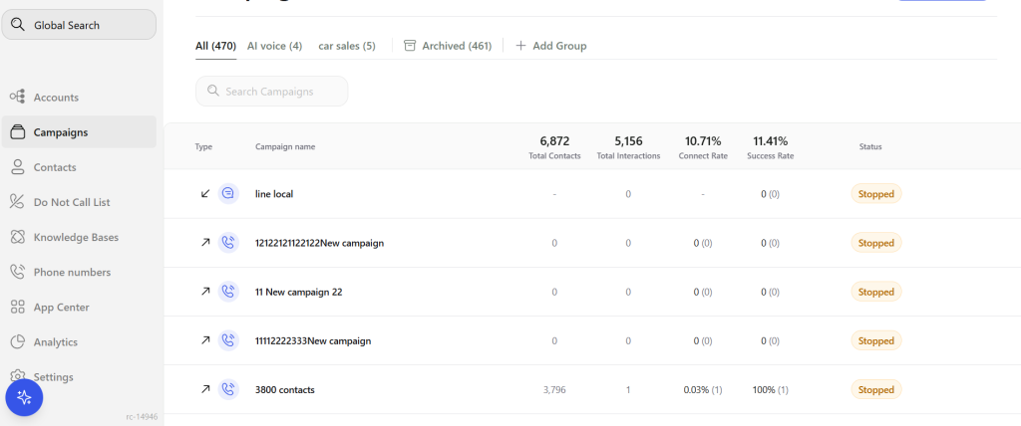Viewport: 1021px width, 426px height.
Task: Click the Do Not Call List phone icon
Action: (x=18, y=202)
